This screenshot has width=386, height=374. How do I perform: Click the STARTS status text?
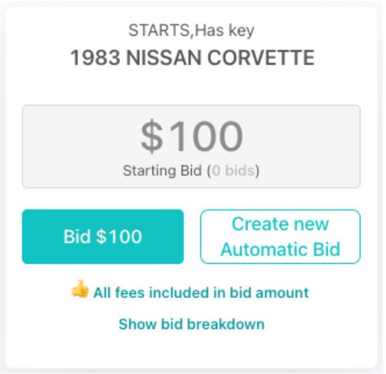pyautogui.click(x=159, y=30)
